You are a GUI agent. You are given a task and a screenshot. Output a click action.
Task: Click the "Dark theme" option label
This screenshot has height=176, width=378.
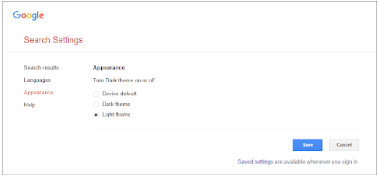pyautogui.click(x=116, y=104)
